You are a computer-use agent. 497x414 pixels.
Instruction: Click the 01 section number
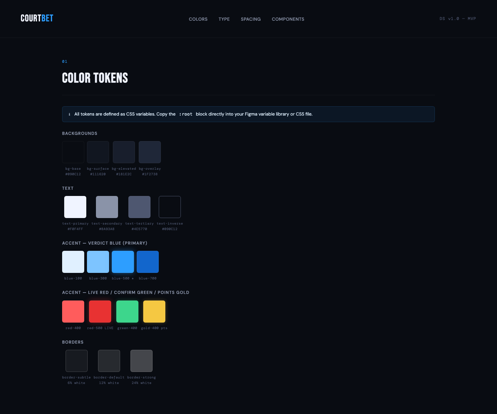(x=65, y=61)
